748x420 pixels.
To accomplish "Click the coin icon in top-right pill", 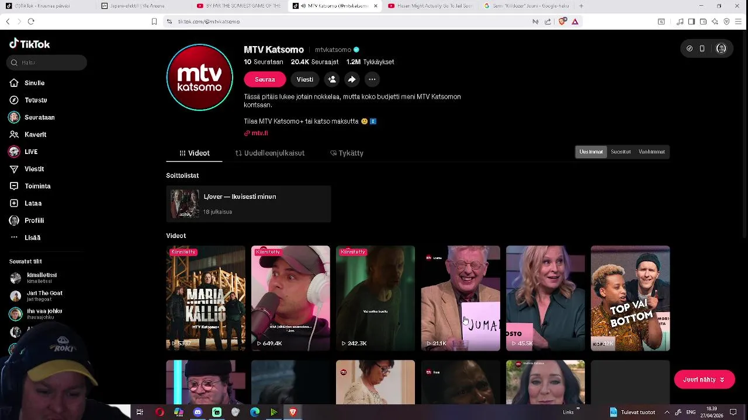I will tap(690, 48).
